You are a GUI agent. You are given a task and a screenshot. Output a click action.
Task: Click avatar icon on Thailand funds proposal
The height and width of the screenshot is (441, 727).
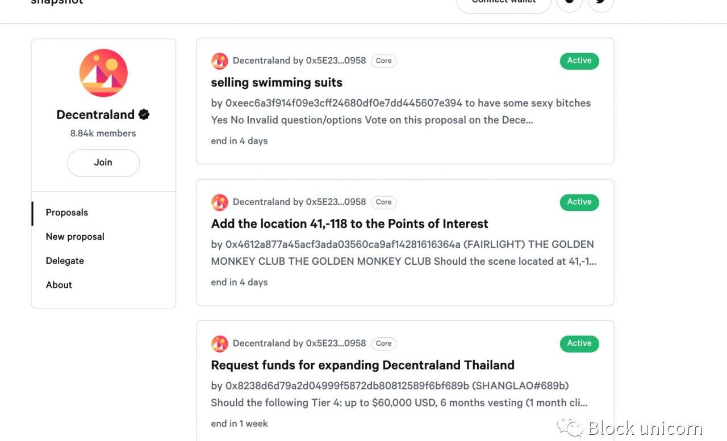coord(220,344)
